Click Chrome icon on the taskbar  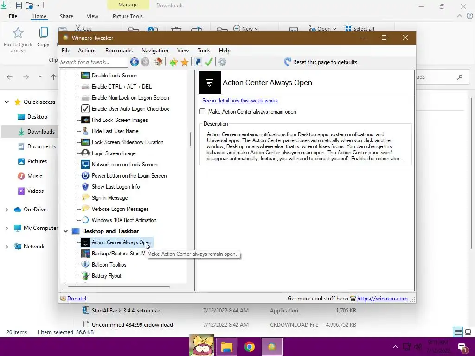pos(249,347)
